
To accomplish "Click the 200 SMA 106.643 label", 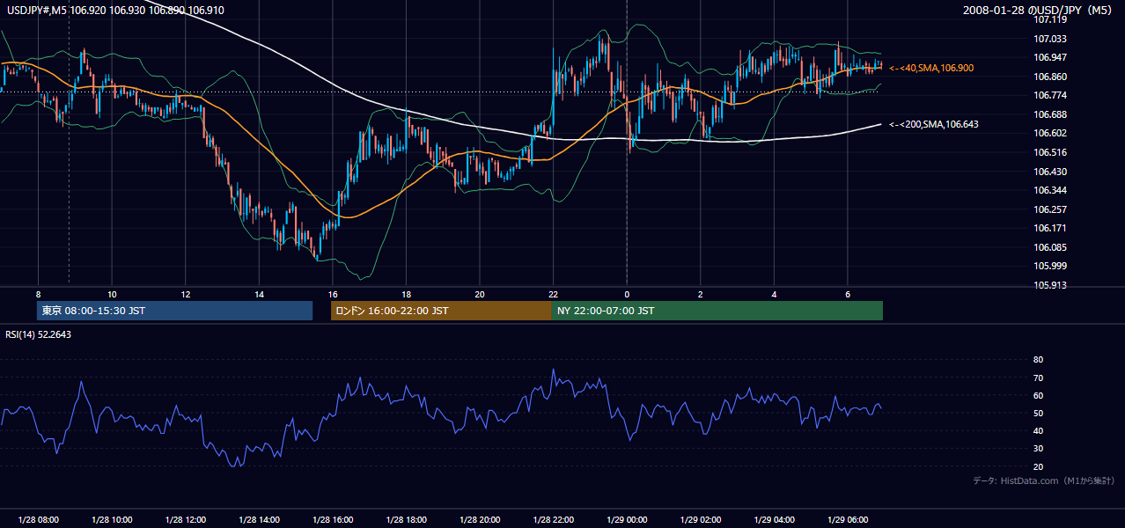I will coord(933,124).
